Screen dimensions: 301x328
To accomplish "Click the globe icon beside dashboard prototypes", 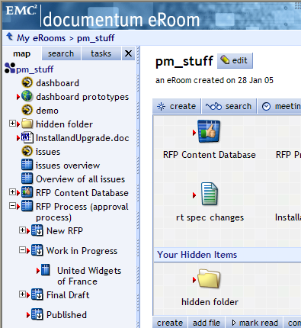I will click(27, 96).
